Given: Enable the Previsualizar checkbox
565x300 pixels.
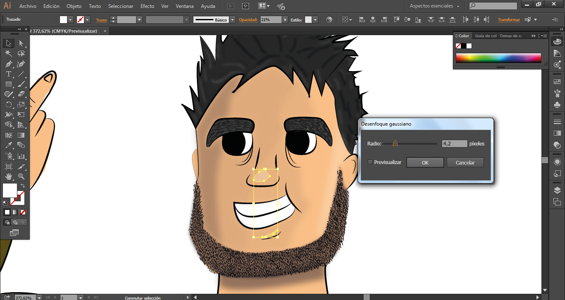Looking at the screenshot, I should 370,162.
